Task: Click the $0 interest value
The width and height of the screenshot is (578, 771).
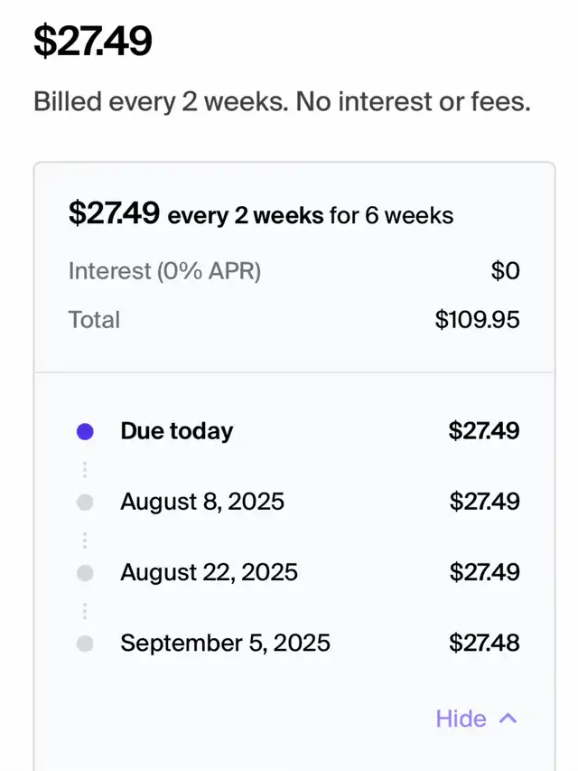Action: pyautogui.click(x=506, y=271)
